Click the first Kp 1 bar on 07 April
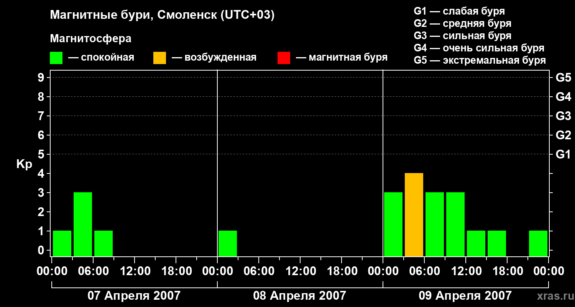Screen dimensions: 575x307 pos(62,243)
